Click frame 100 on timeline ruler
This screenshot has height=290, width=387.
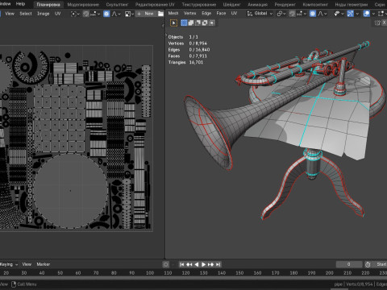(150, 273)
